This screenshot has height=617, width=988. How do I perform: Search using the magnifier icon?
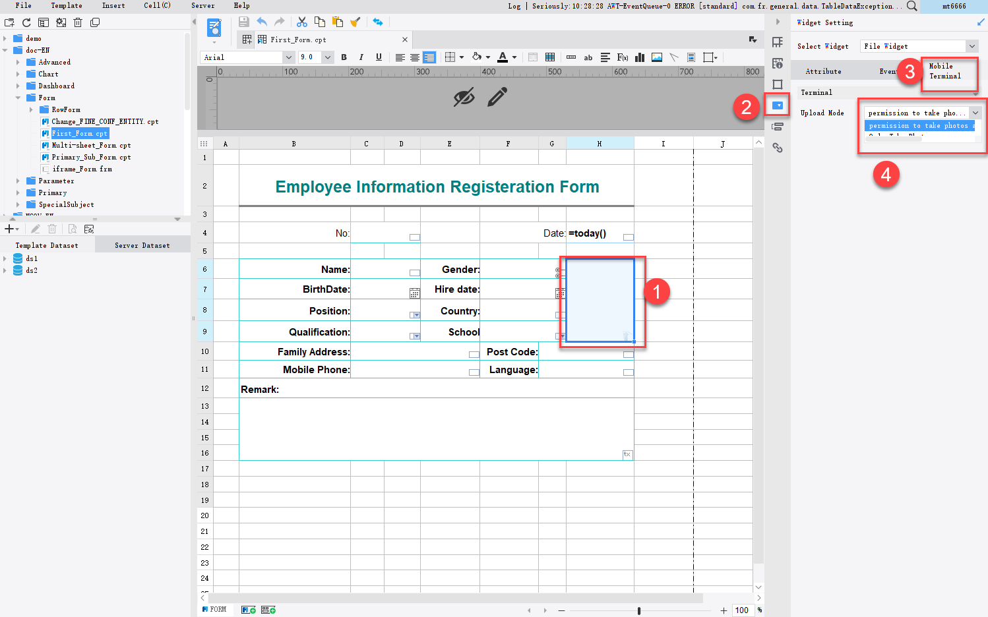coord(911,6)
